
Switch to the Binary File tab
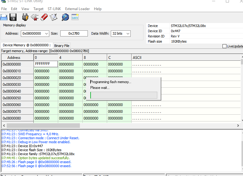tap(62, 46)
